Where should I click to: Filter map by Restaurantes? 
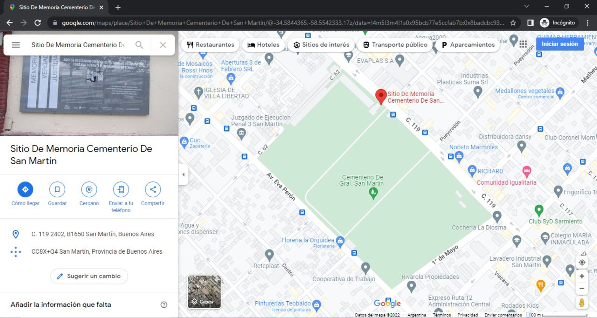210,45
